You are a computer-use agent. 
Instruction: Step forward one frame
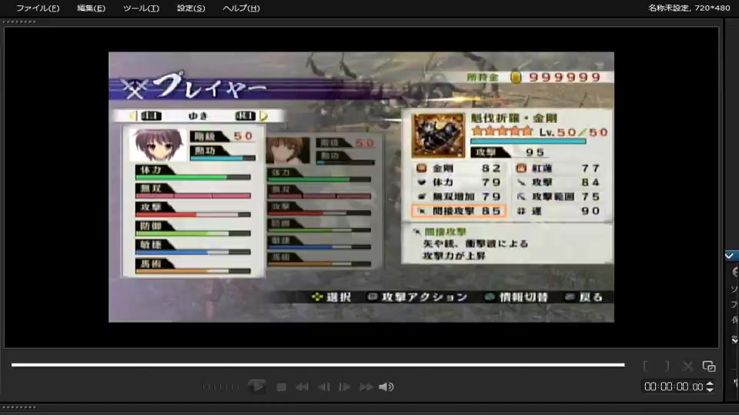click(345, 387)
